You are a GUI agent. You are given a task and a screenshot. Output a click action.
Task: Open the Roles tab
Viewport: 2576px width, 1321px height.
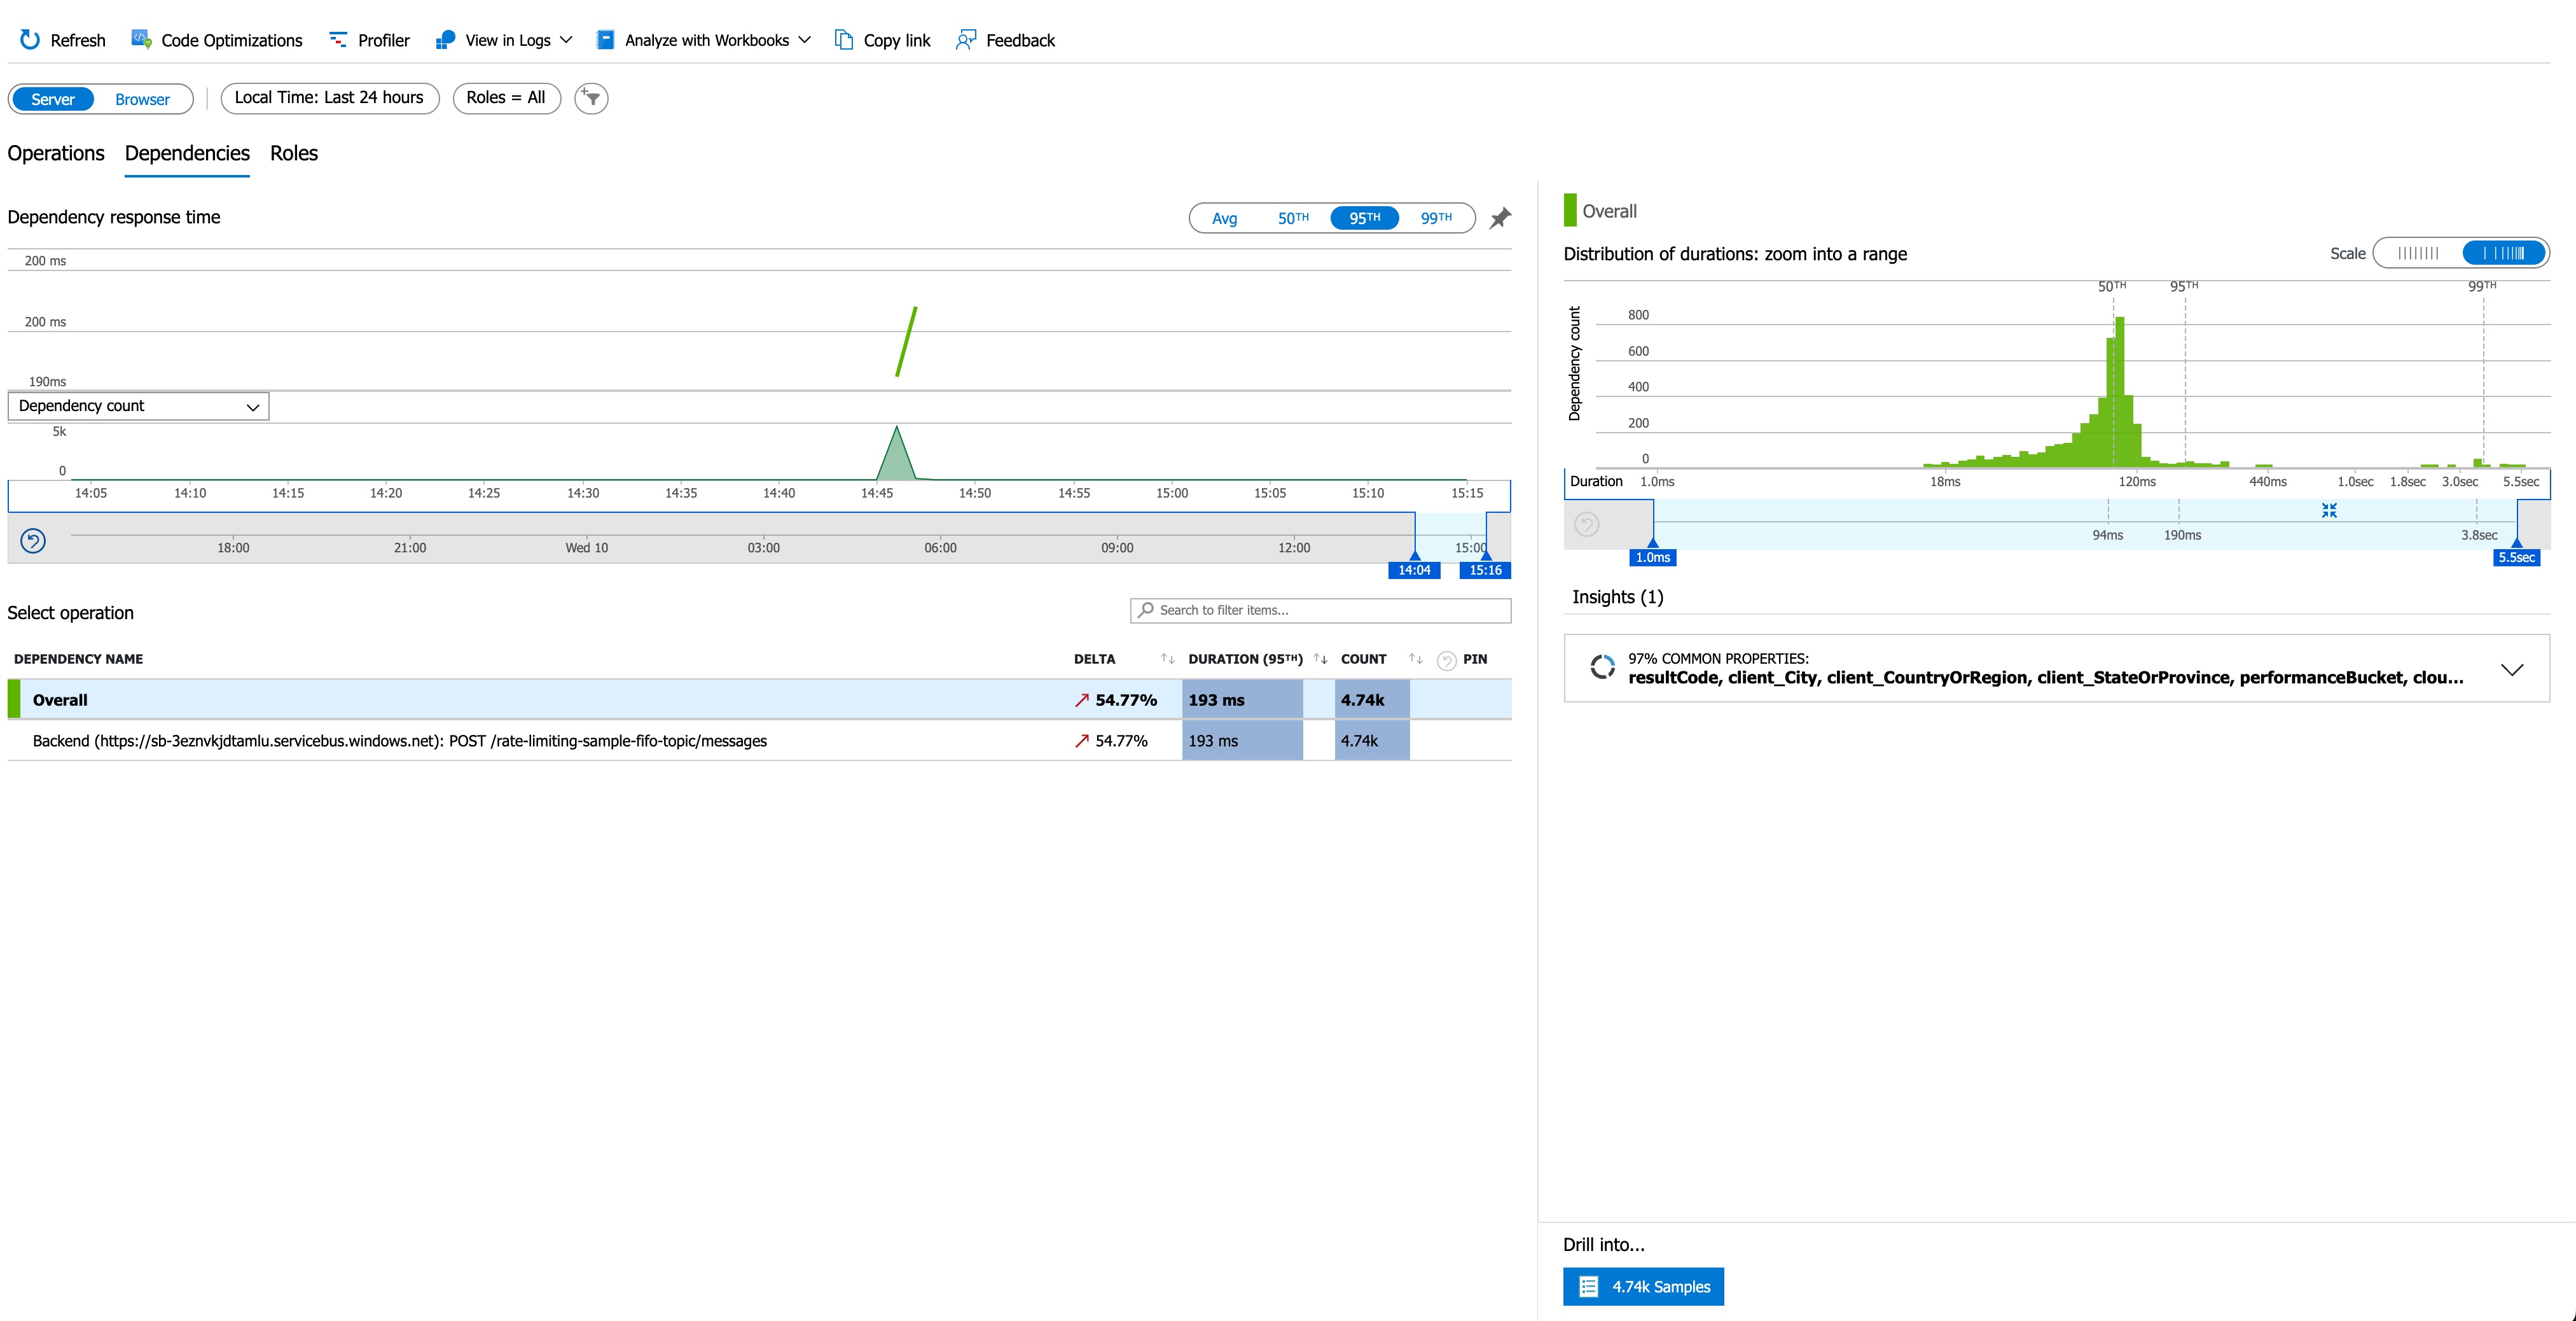pyautogui.click(x=294, y=153)
